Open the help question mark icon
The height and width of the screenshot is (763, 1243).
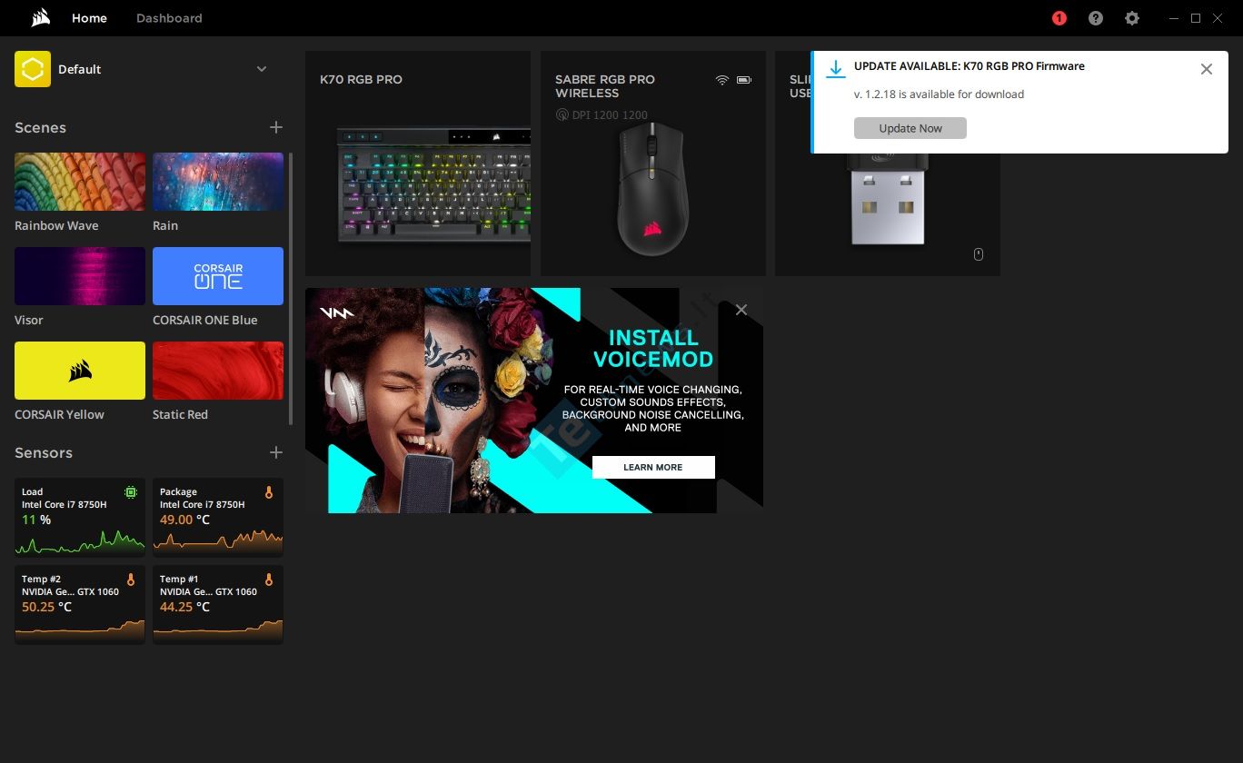click(1096, 18)
